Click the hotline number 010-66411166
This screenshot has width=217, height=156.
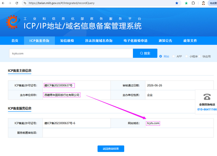[x=207, y=109]
